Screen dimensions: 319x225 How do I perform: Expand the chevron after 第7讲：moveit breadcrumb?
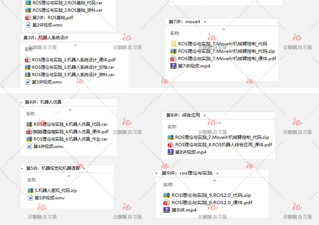click(x=205, y=22)
